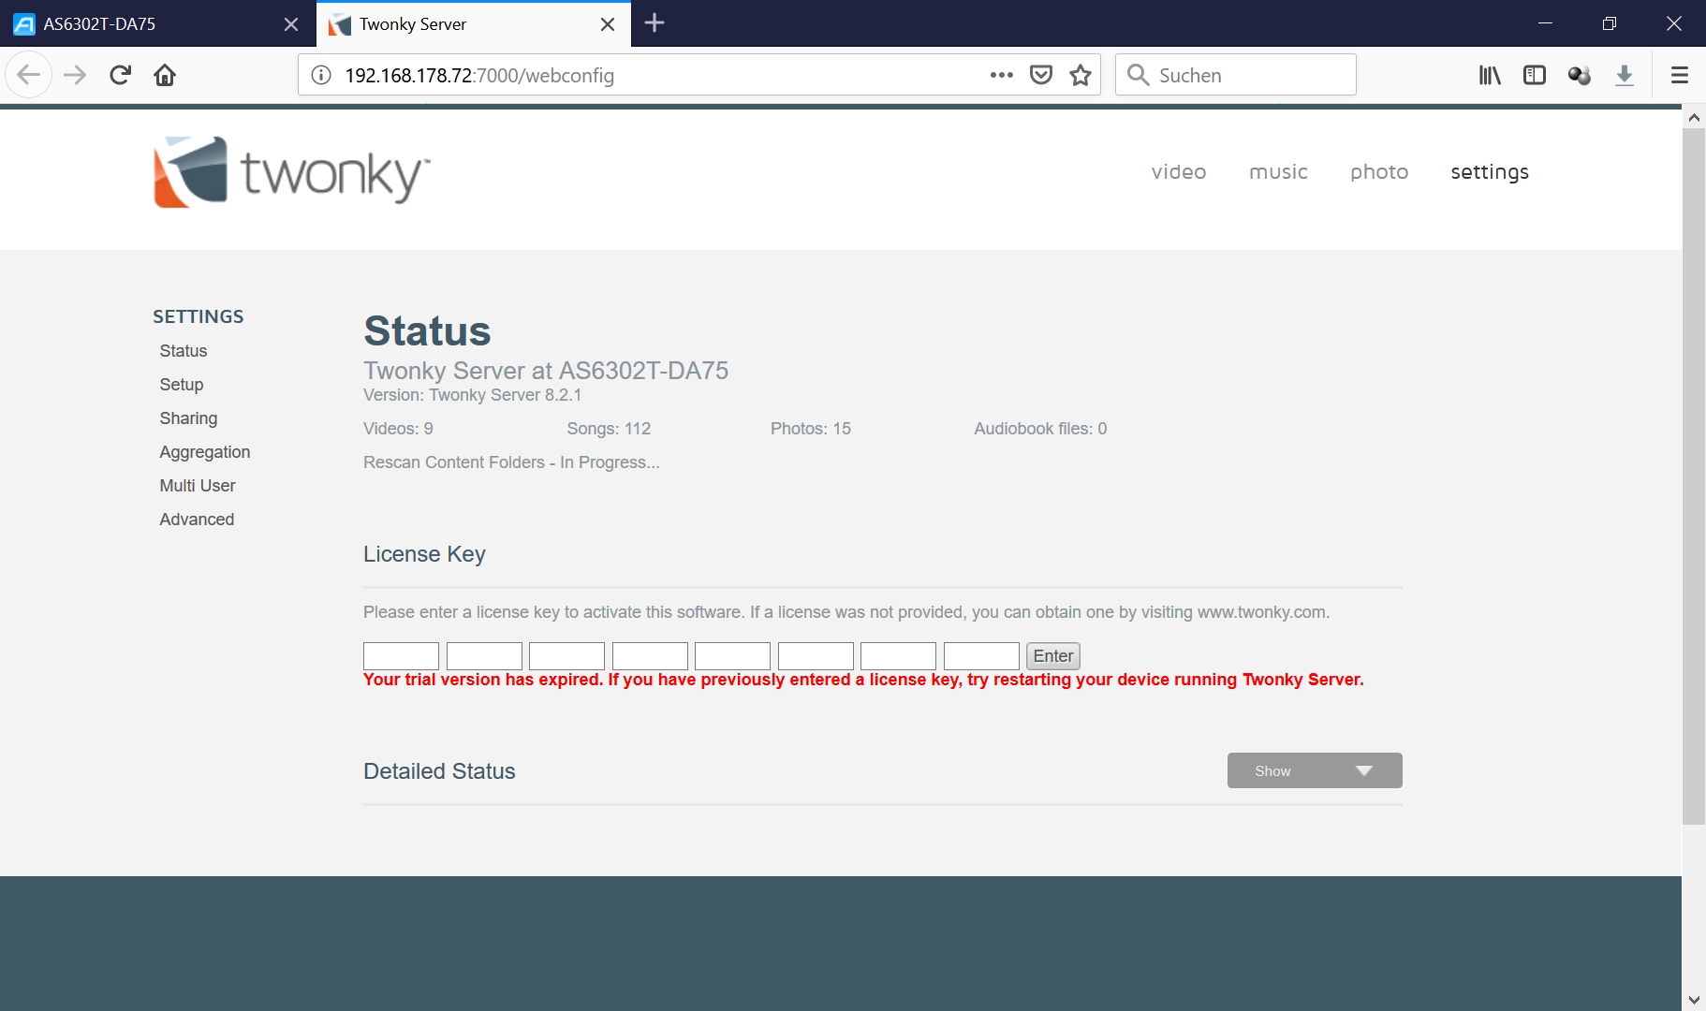The image size is (1706, 1011).
Task: Click the vertical scrollbar thumb
Action: pyautogui.click(x=1694, y=476)
